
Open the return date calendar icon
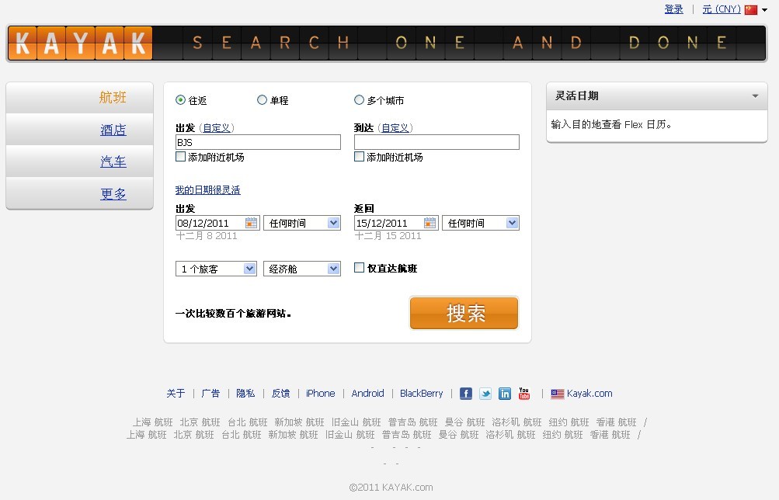[429, 223]
